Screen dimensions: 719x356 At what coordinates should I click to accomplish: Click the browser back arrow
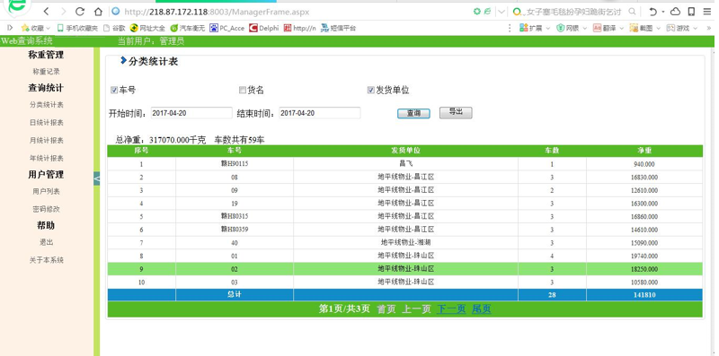47,12
